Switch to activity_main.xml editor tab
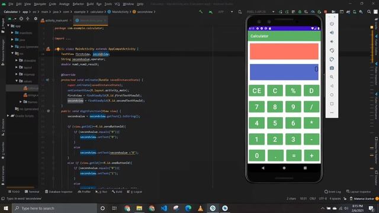 point(56,21)
